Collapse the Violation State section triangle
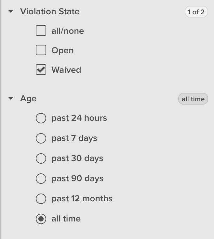Image resolution: width=214 pixels, height=239 pixels. (x=11, y=11)
